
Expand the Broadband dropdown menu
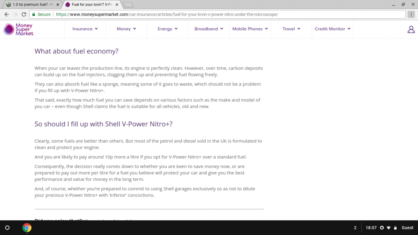[209, 29]
